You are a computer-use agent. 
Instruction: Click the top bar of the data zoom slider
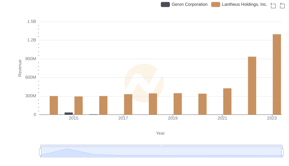point(161,145)
